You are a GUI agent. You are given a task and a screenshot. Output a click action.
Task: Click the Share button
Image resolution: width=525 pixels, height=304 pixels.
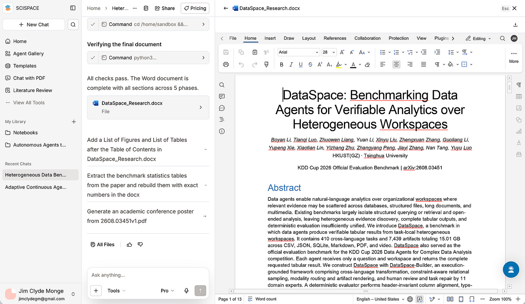coord(165,8)
